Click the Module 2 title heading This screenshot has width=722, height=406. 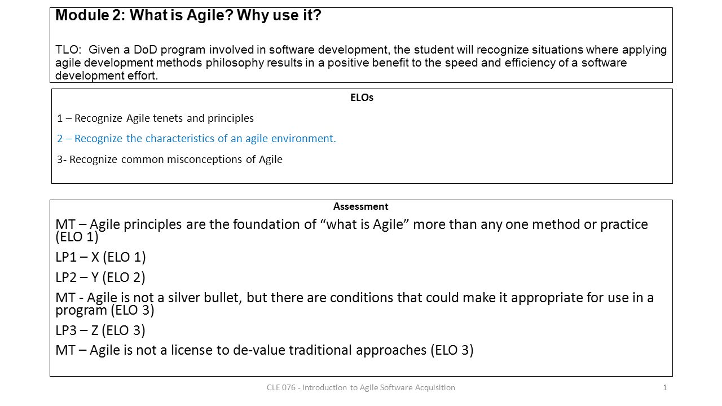point(188,15)
